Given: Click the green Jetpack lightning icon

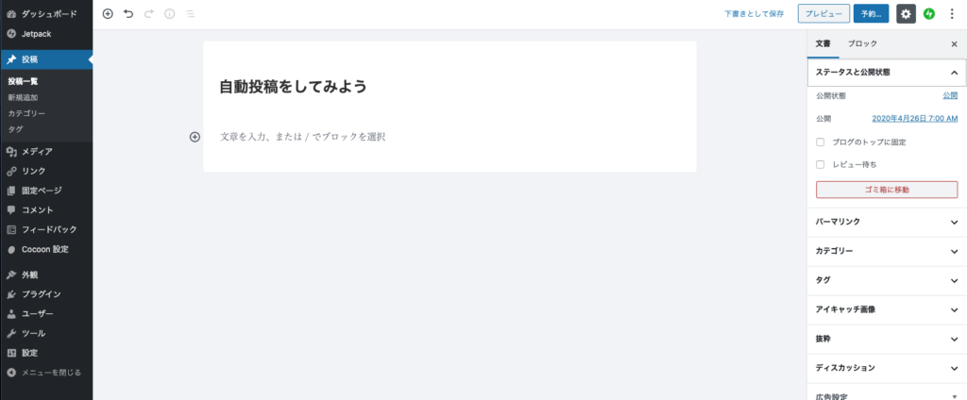Looking at the screenshot, I should [929, 14].
